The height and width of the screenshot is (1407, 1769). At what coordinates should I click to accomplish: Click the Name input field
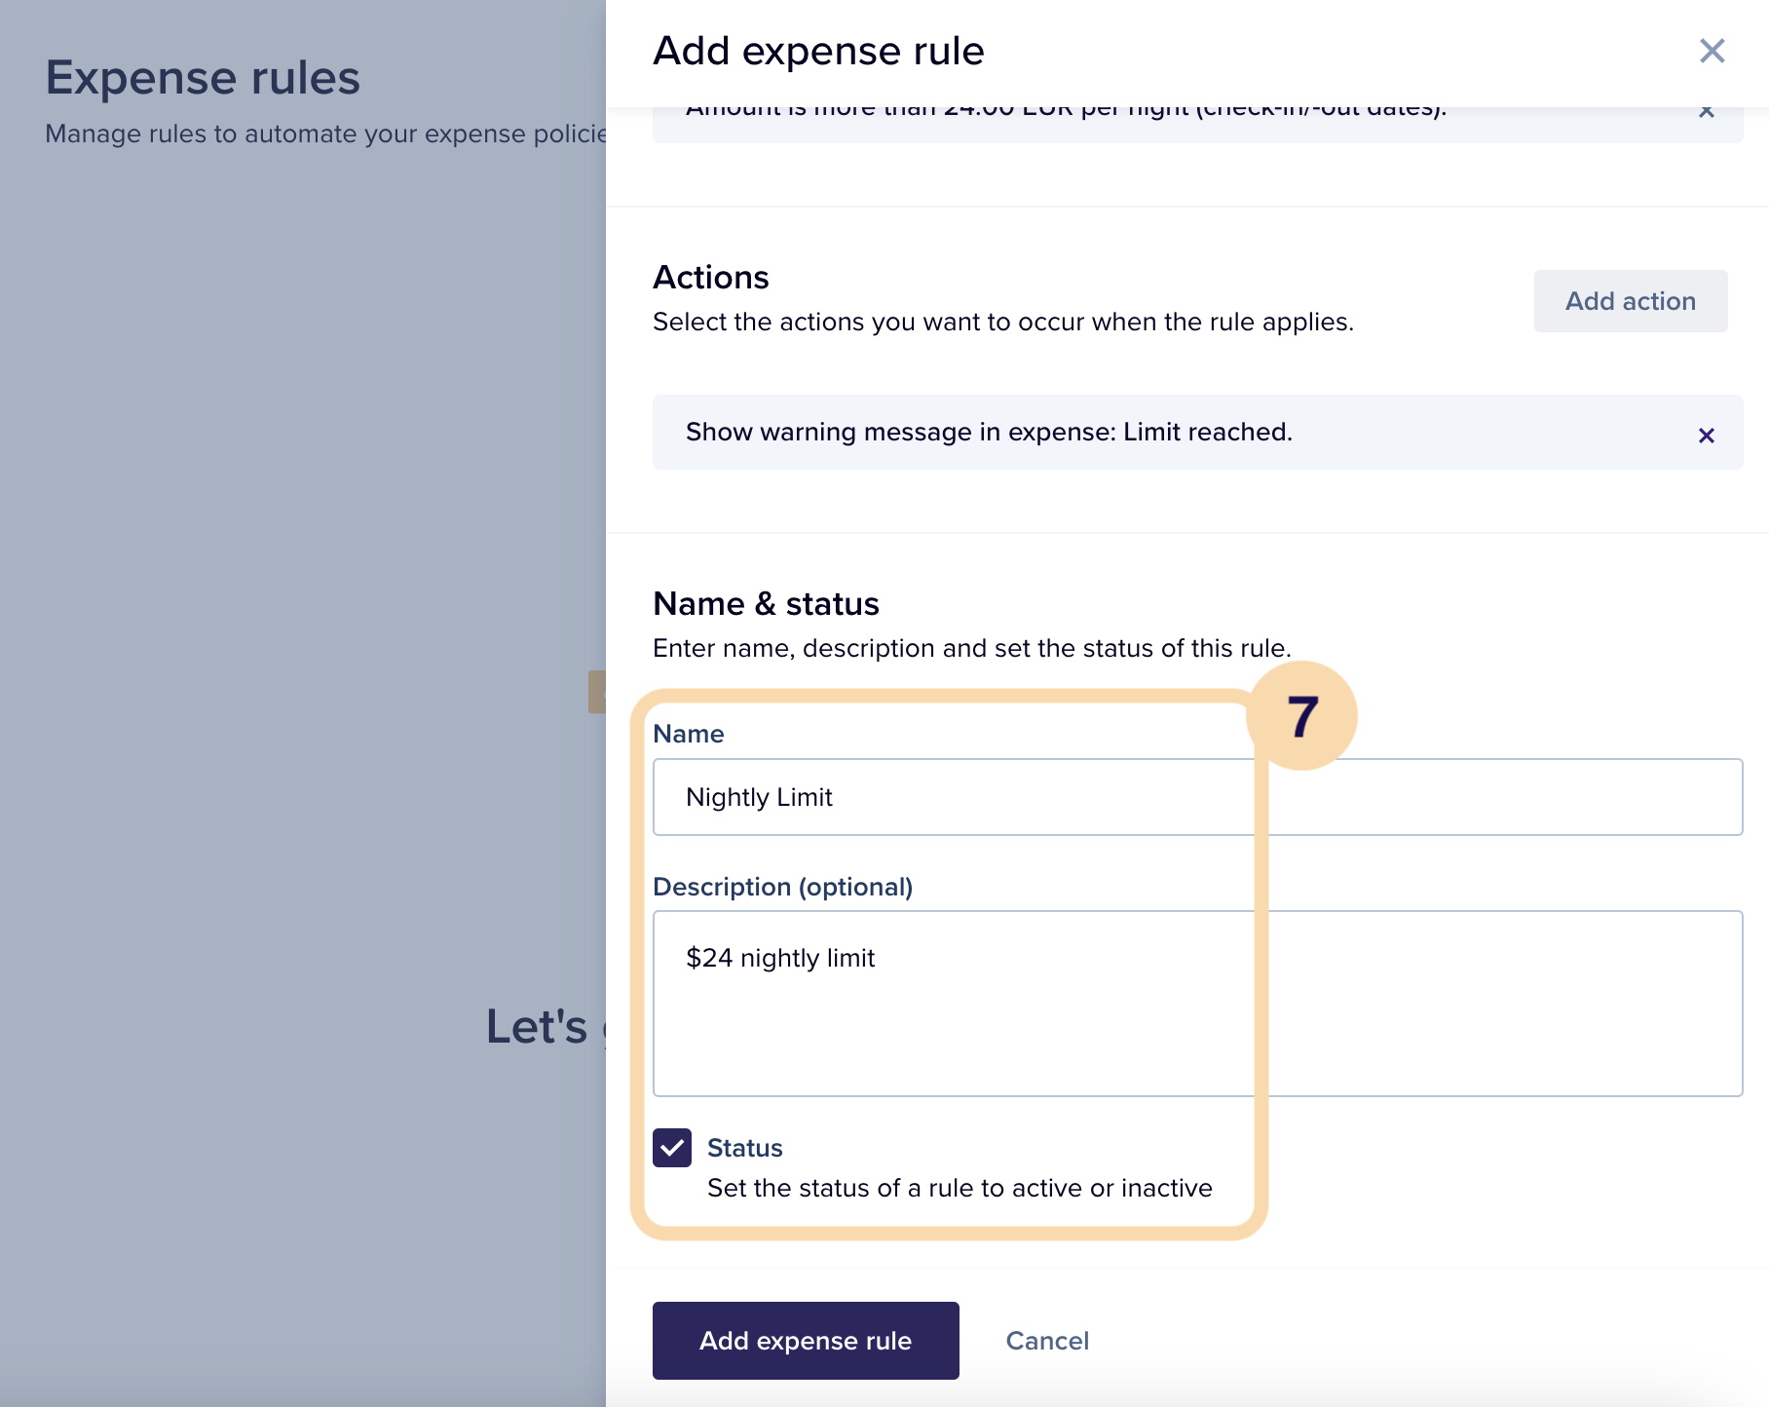(1197, 797)
